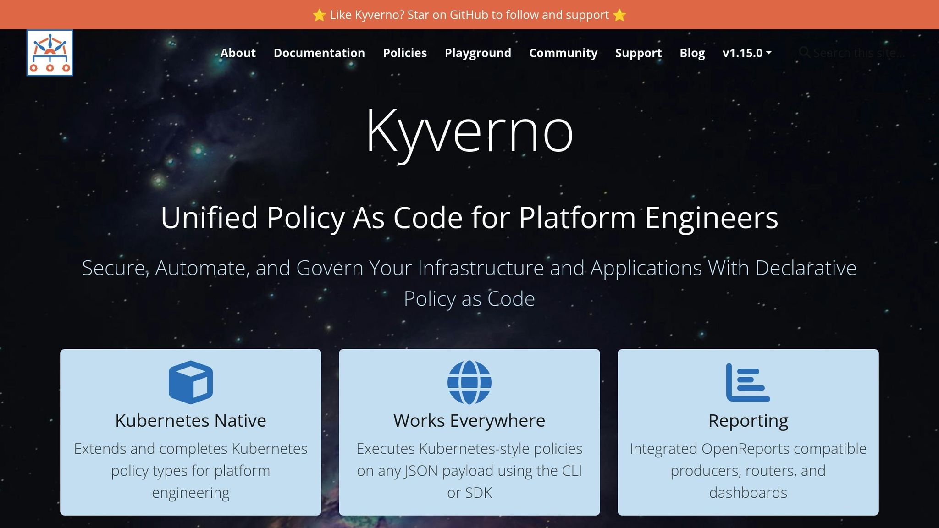Click the Star on GitHub banner link
Screen dimensions: 939x528
[x=469, y=14]
